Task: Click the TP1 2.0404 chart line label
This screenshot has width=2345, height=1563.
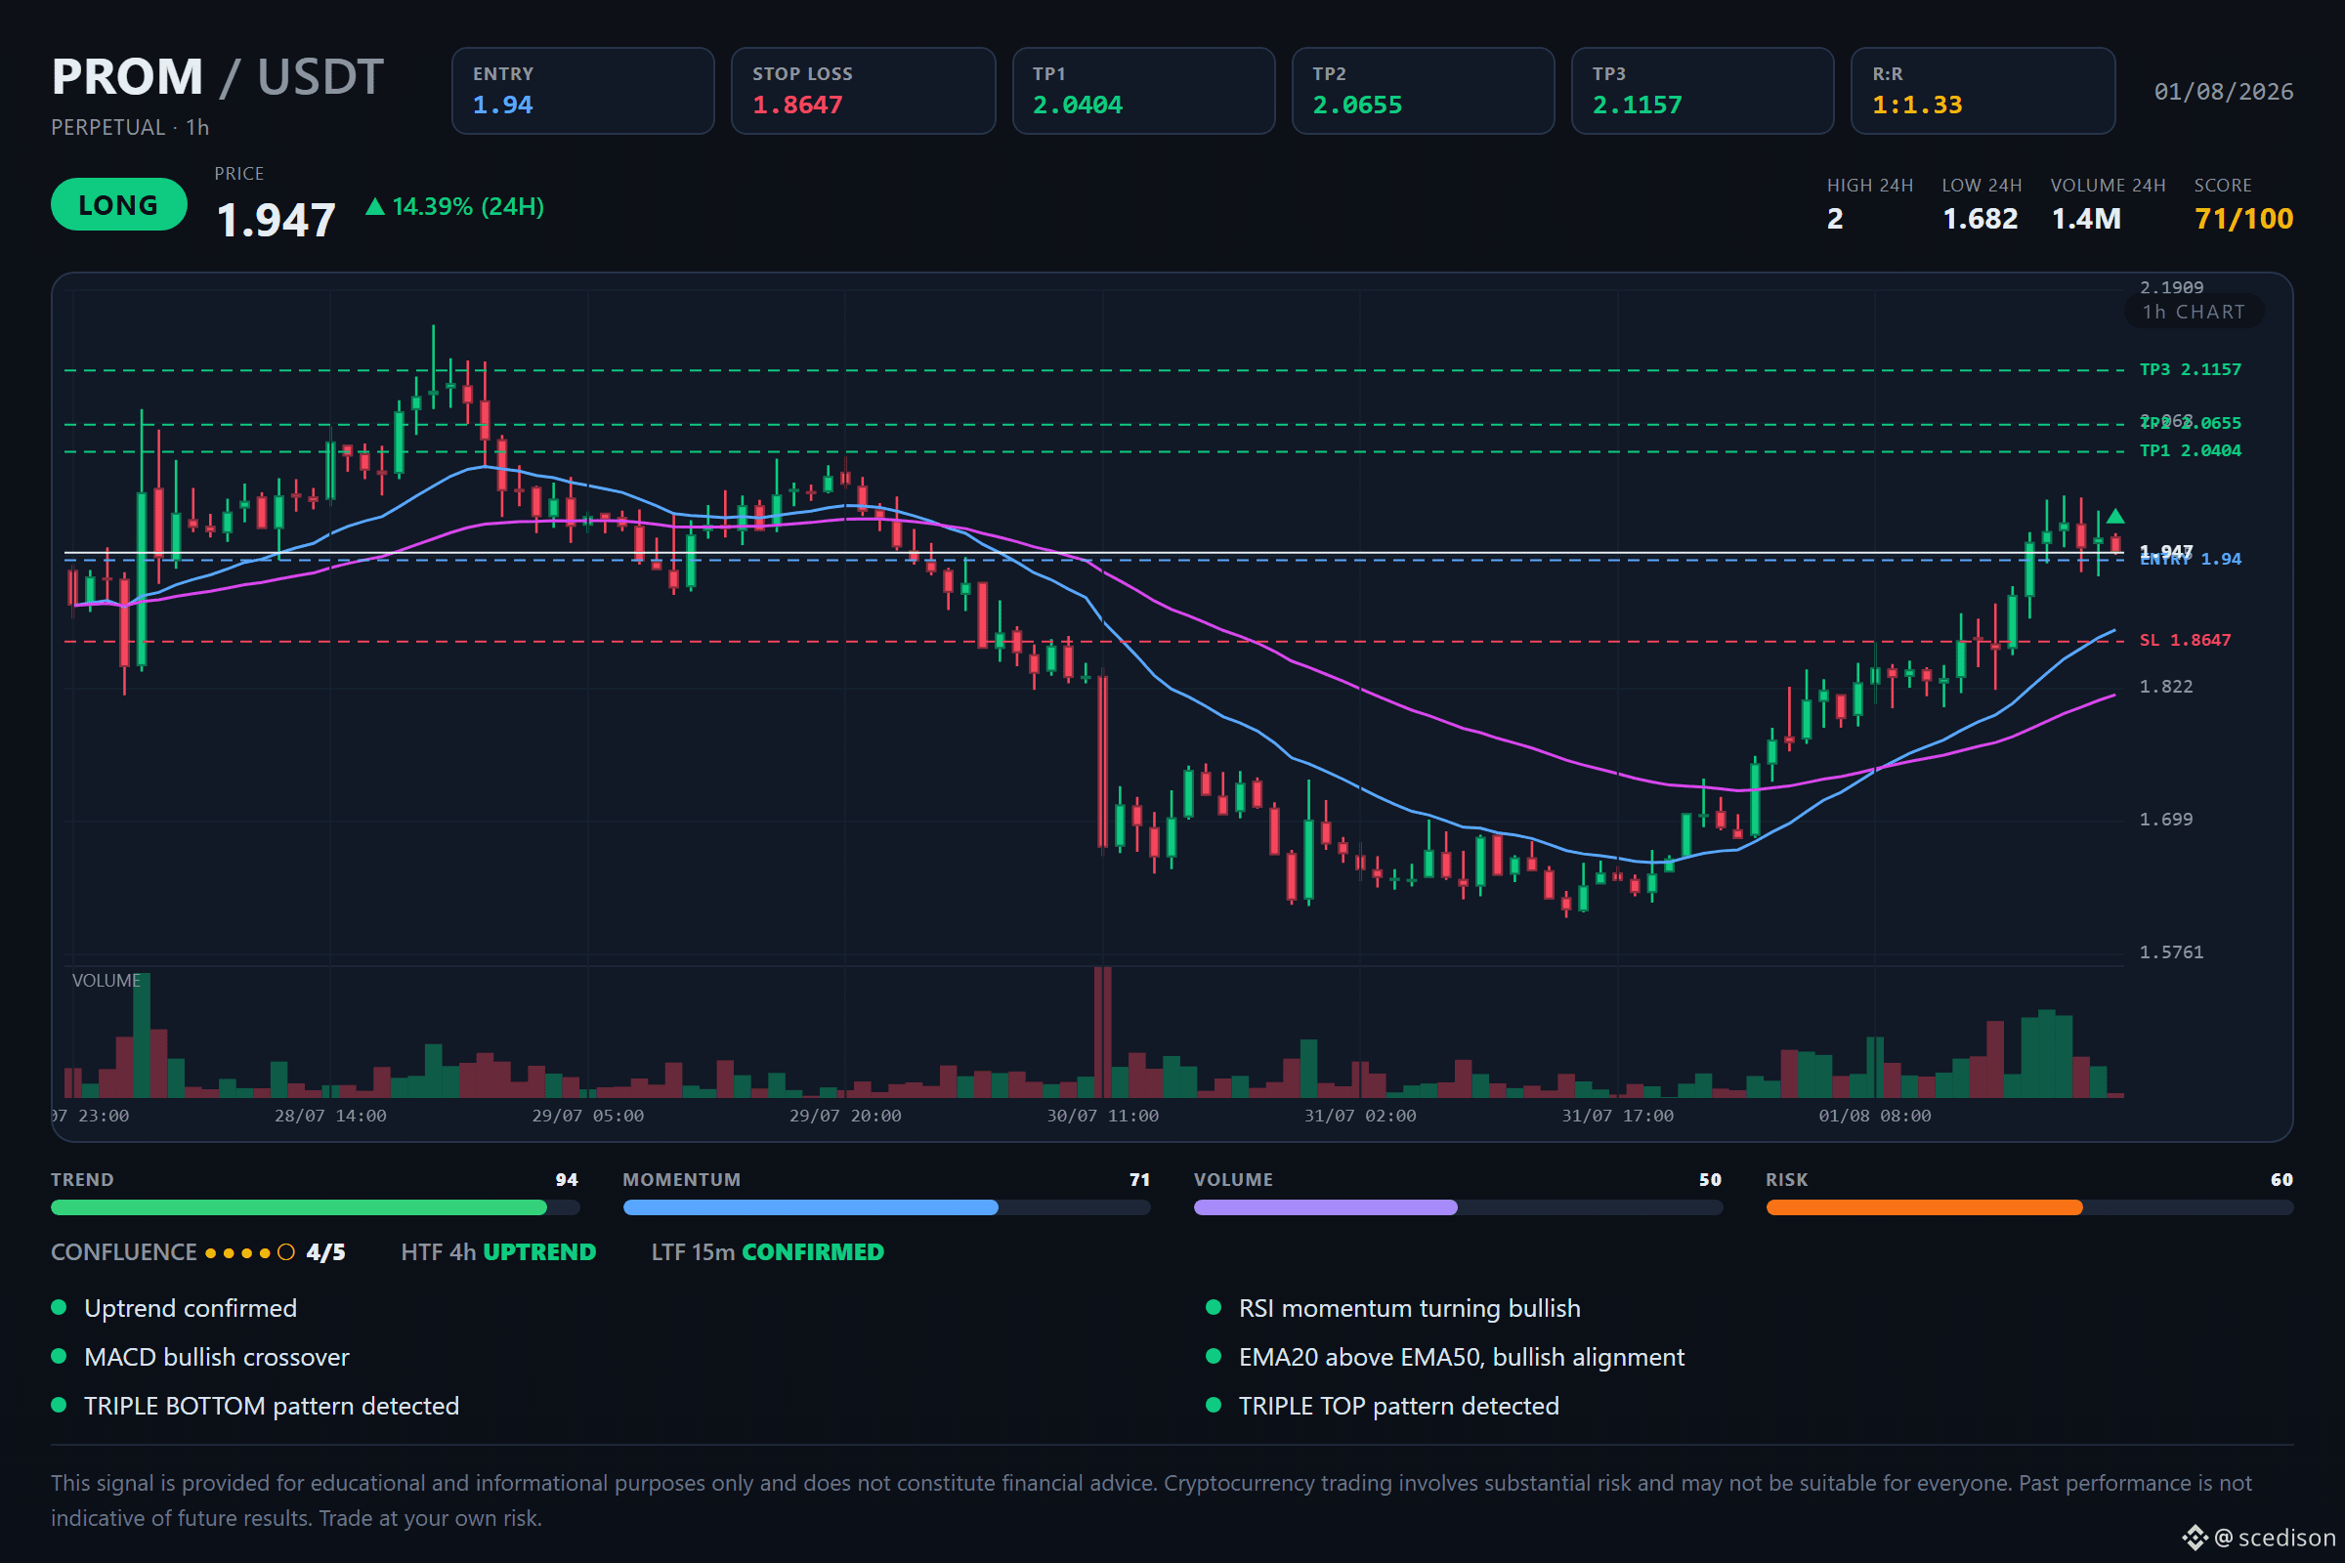Action: point(2190,450)
